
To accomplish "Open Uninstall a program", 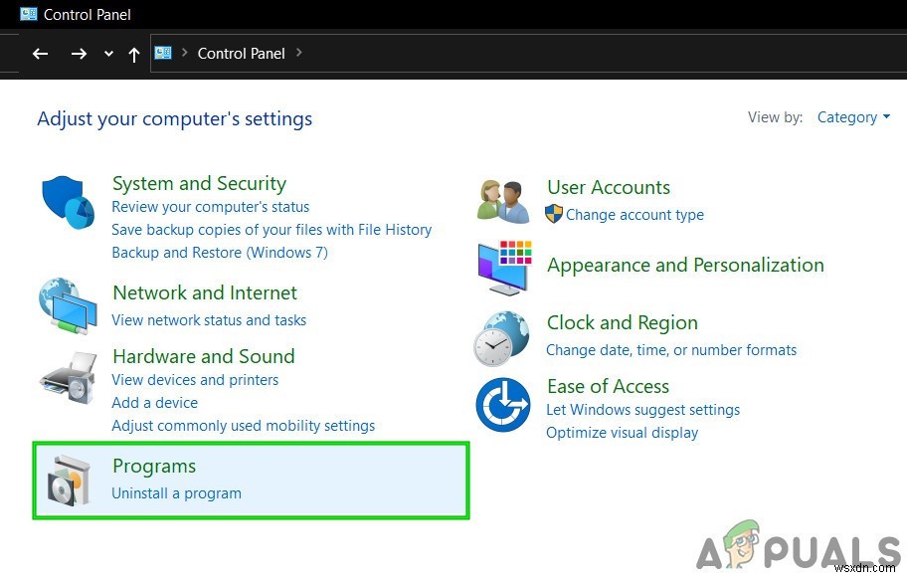I will pyautogui.click(x=176, y=492).
